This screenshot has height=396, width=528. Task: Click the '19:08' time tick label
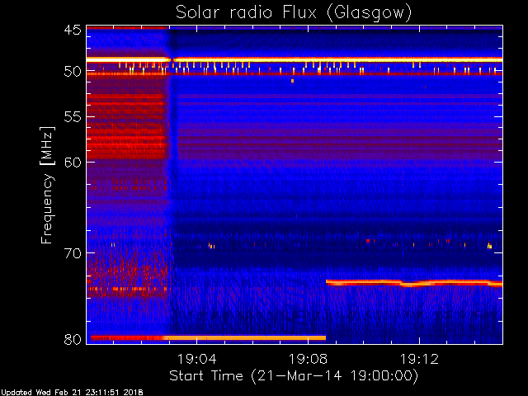[308, 359]
